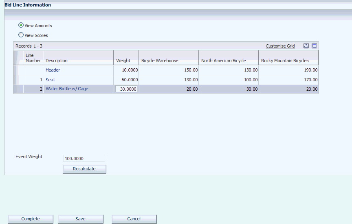Click Bicycle Warehouse Water Bottle amount 20.00

click(x=192, y=89)
